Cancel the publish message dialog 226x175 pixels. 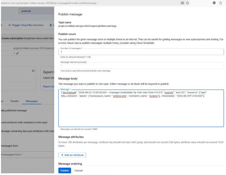(79, 170)
